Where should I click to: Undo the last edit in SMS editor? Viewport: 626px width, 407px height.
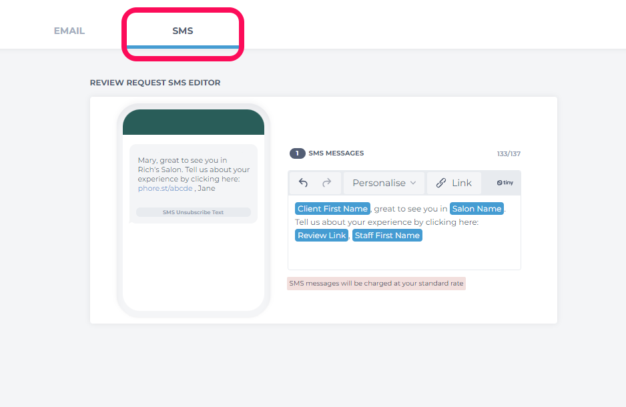304,183
